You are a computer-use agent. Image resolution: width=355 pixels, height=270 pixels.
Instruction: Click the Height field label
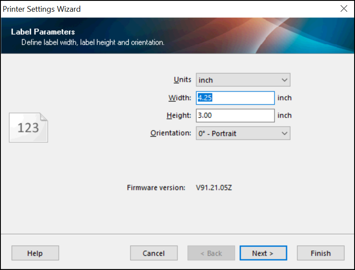point(179,116)
